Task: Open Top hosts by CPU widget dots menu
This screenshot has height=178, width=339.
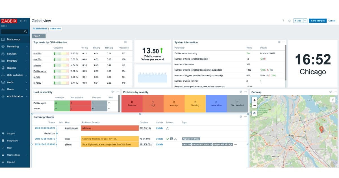Action: [130, 42]
